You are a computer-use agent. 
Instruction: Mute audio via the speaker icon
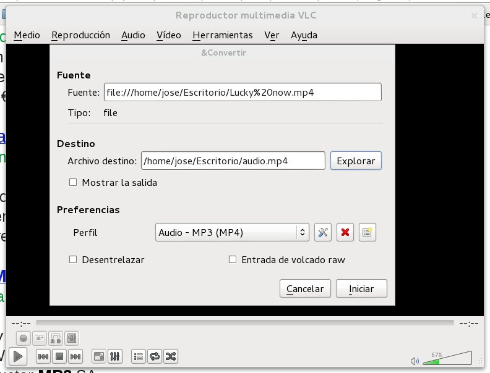(415, 361)
